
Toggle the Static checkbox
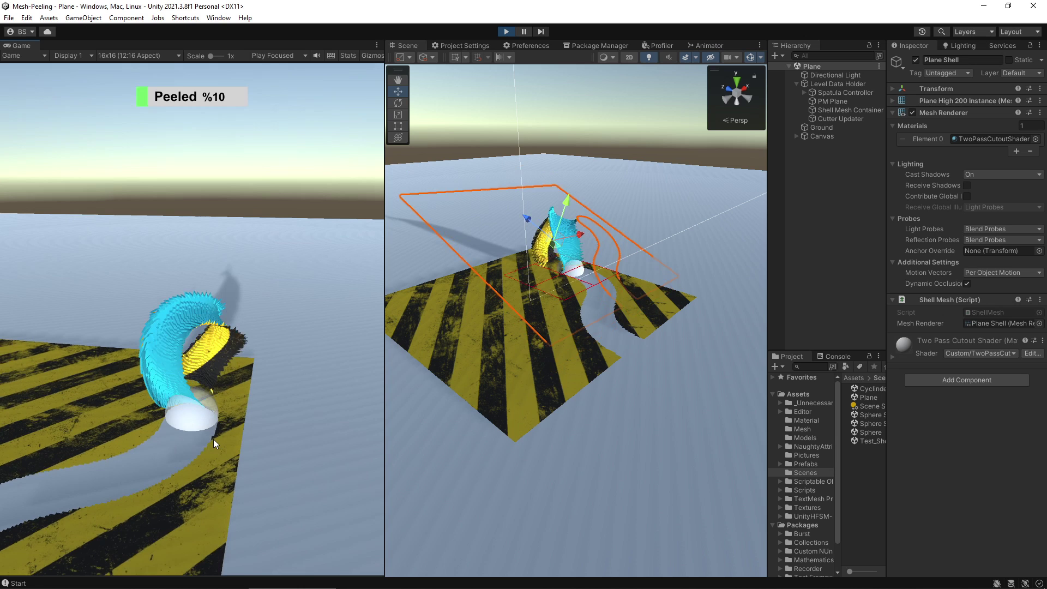[x=1009, y=60]
